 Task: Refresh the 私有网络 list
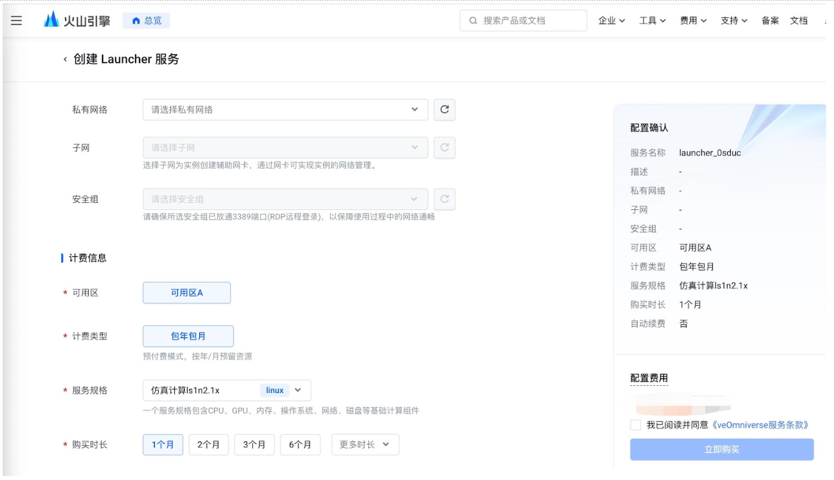[x=444, y=110]
